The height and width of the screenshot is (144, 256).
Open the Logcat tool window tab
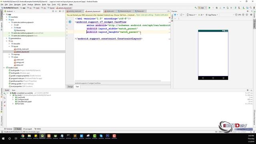pos(28,129)
